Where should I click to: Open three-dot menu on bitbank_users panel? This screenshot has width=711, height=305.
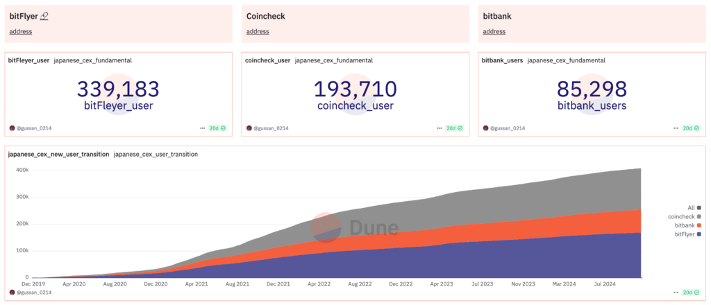point(674,128)
